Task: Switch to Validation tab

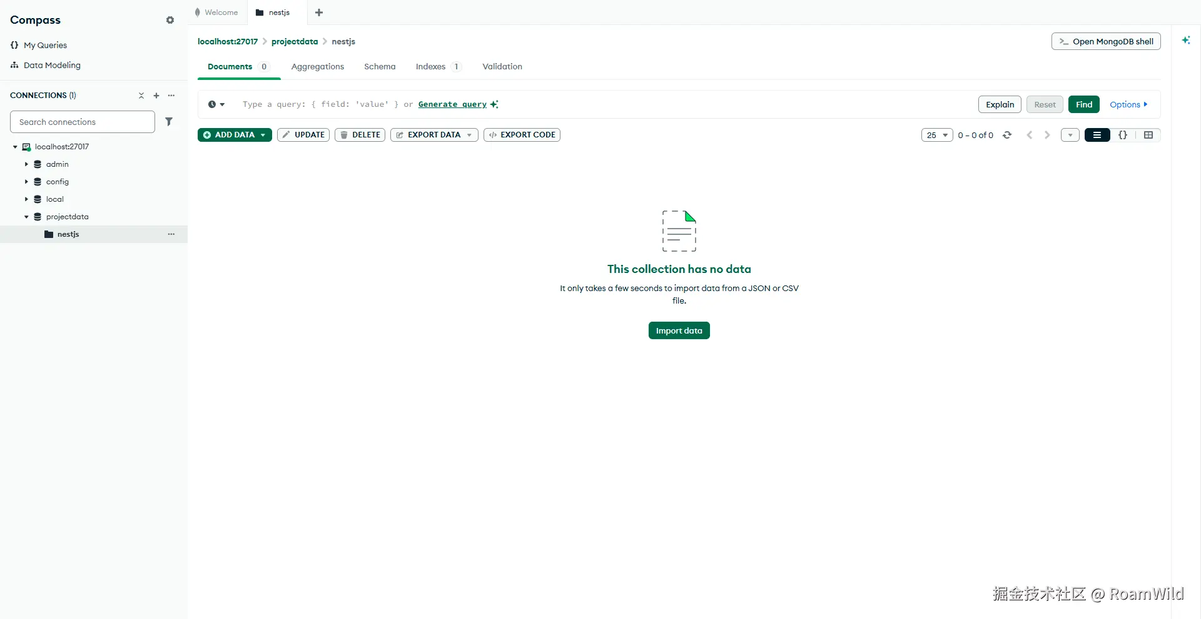Action: (x=502, y=67)
